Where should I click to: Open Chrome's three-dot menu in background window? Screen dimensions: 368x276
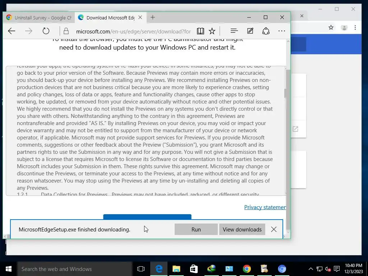(x=355, y=27)
